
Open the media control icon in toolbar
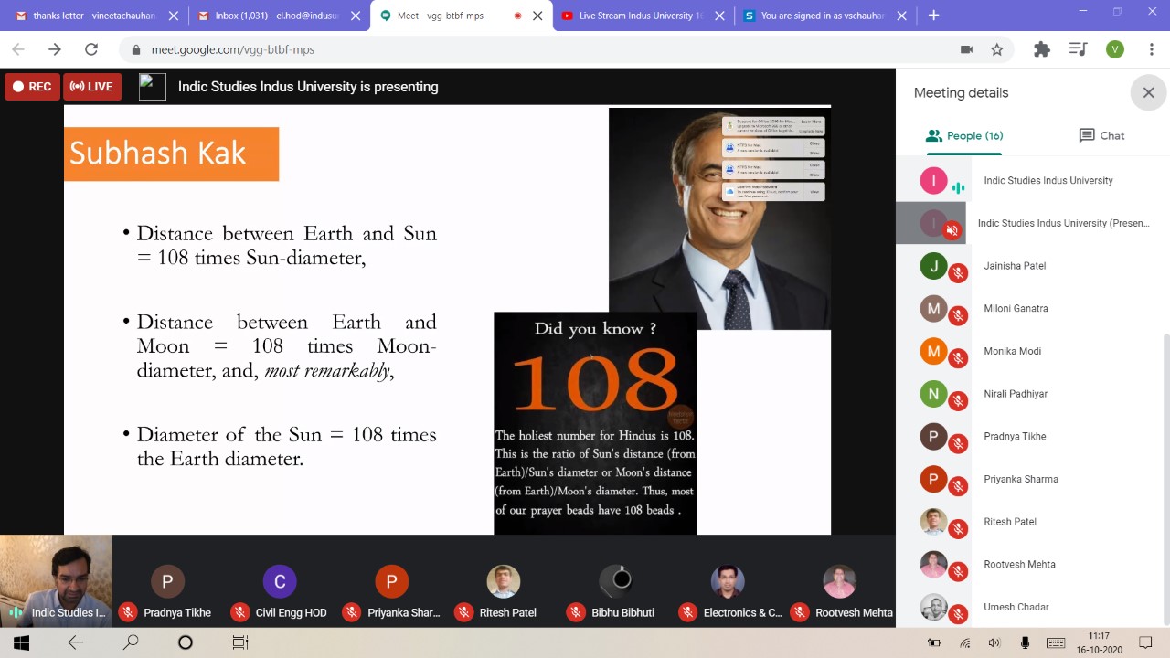1079,49
